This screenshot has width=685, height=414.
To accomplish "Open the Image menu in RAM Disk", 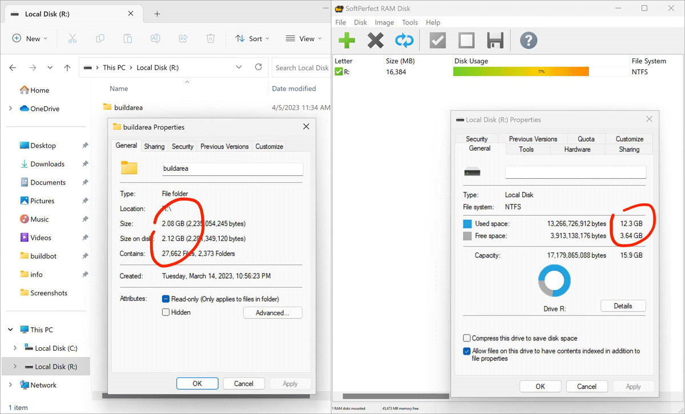I will point(384,22).
